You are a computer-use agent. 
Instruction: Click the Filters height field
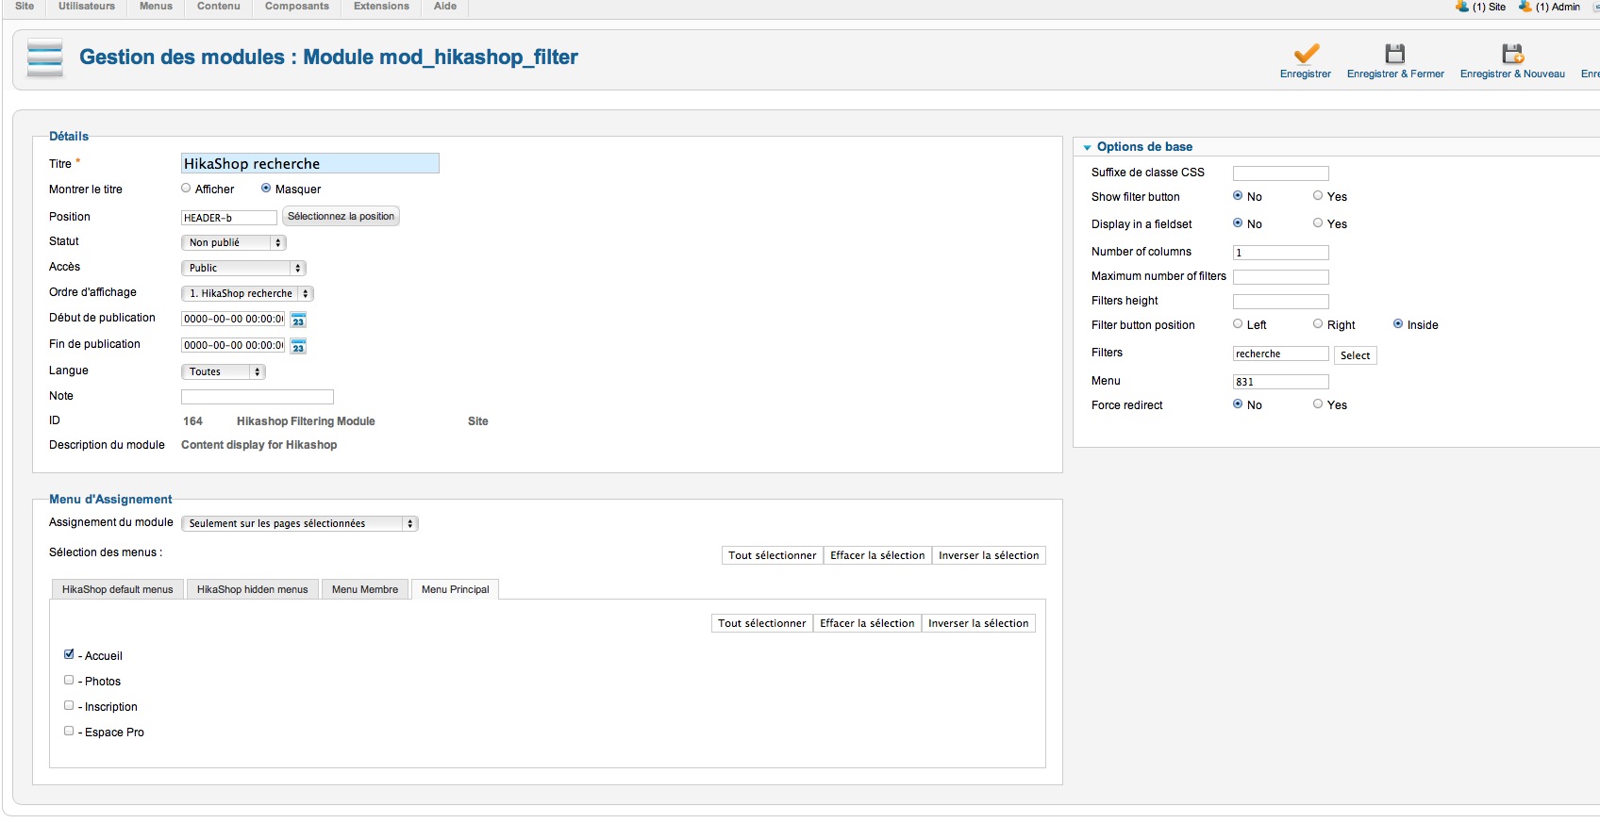[1281, 302]
